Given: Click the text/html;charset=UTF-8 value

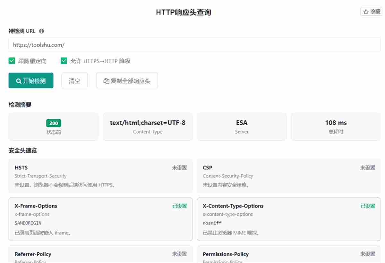Looking at the screenshot, I should pos(148,123).
